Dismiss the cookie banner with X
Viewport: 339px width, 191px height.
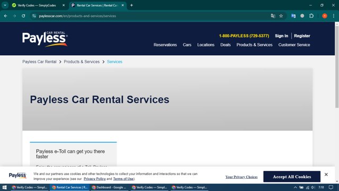coord(326,175)
